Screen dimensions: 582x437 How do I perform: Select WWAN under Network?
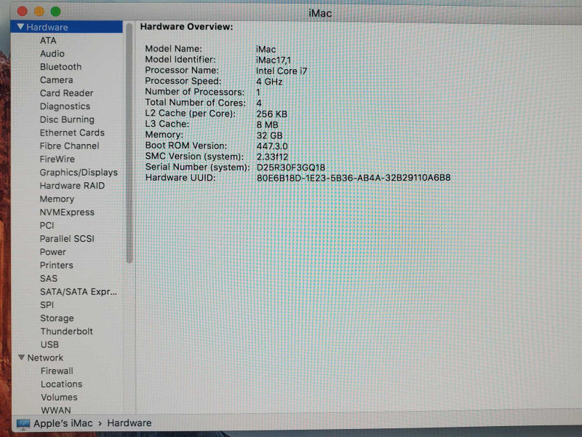[56, 410]
